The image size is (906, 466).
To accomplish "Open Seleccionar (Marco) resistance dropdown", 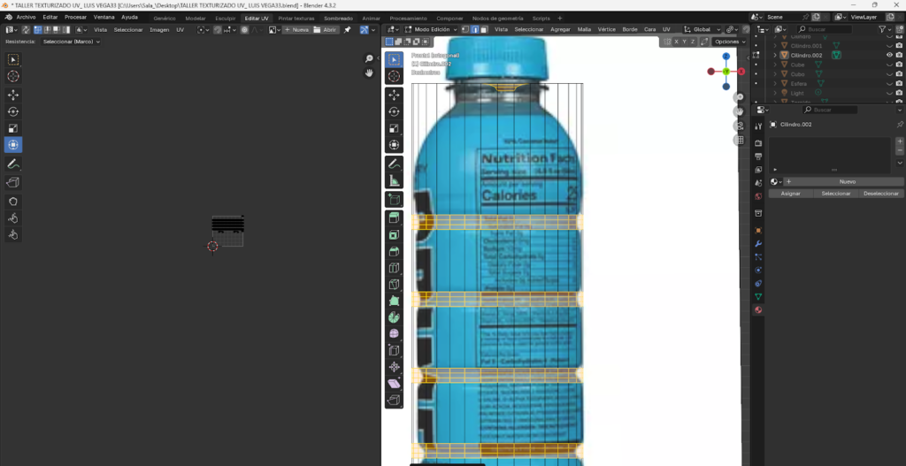I will tap(72, 42).
